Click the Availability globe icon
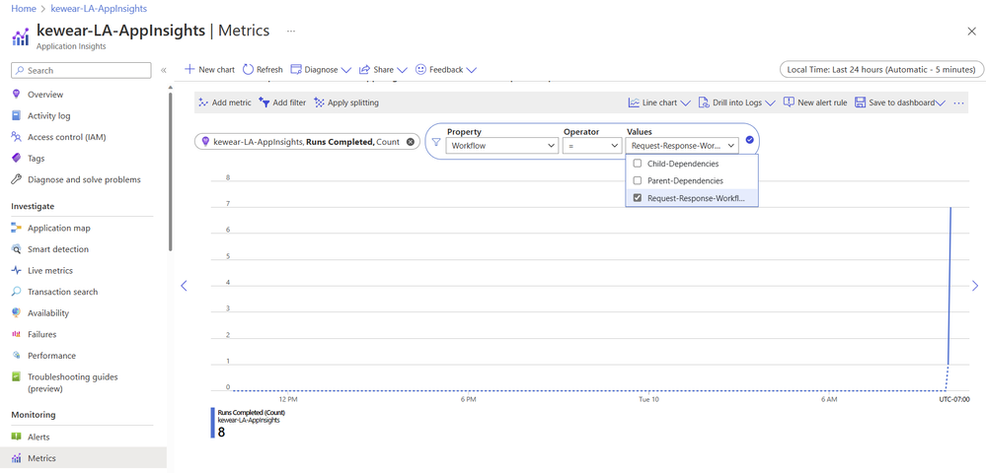Screen dimensions: 986x473 (17, 312)
